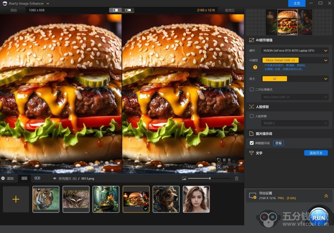This screenshot has height=233, width=334.
Task: Switch to filmstrip thumbnail view icon
Action: pyautogui.click(x=37, y=178)
